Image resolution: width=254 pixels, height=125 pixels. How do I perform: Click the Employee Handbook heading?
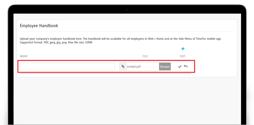click(39, 26)
